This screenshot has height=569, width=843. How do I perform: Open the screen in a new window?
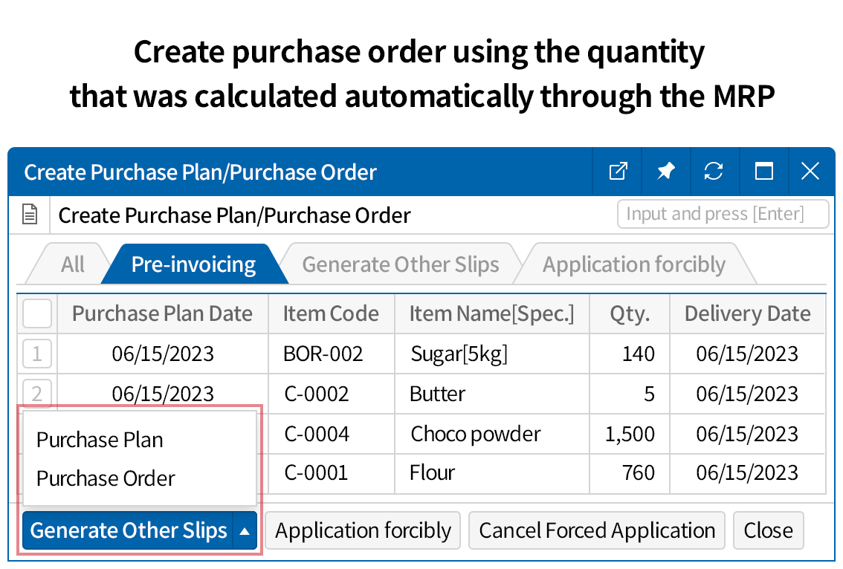coord(617,171)
